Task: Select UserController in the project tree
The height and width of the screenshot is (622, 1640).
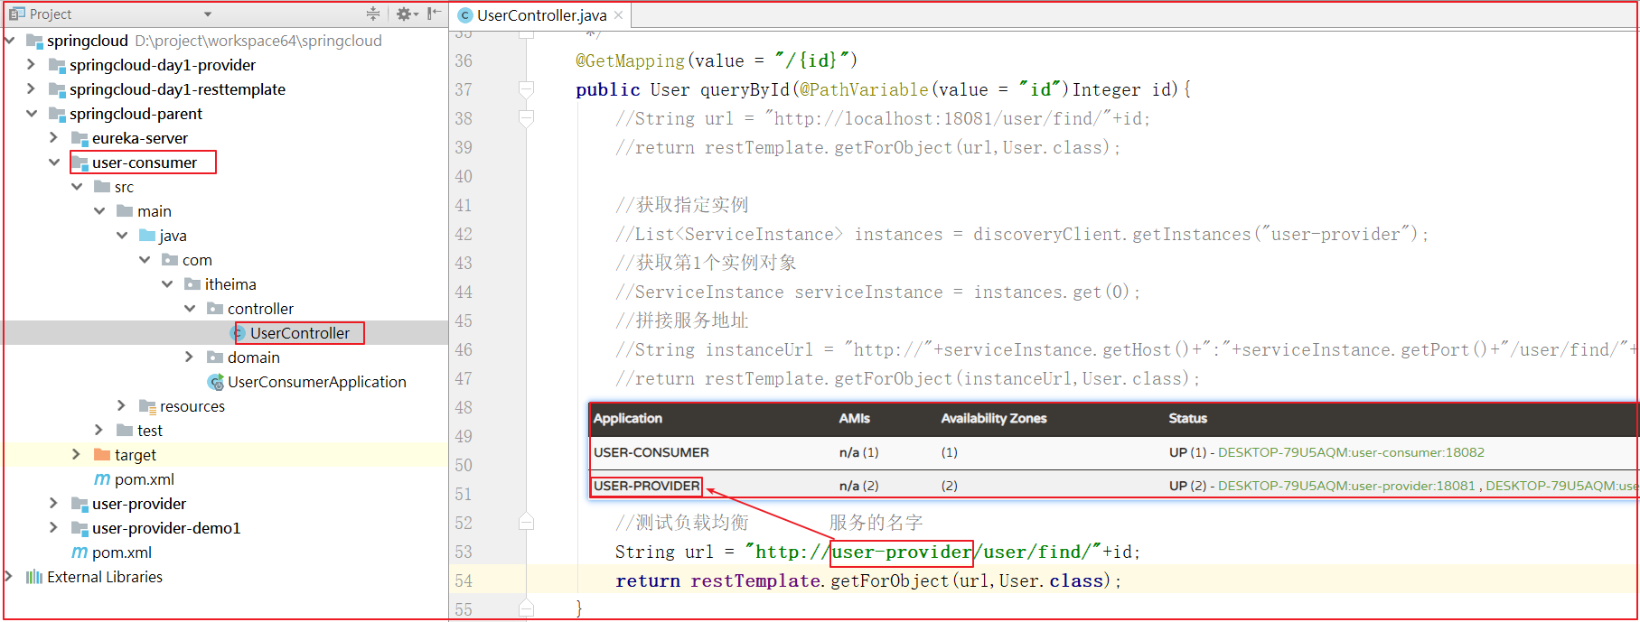Action: coord(299,333)
